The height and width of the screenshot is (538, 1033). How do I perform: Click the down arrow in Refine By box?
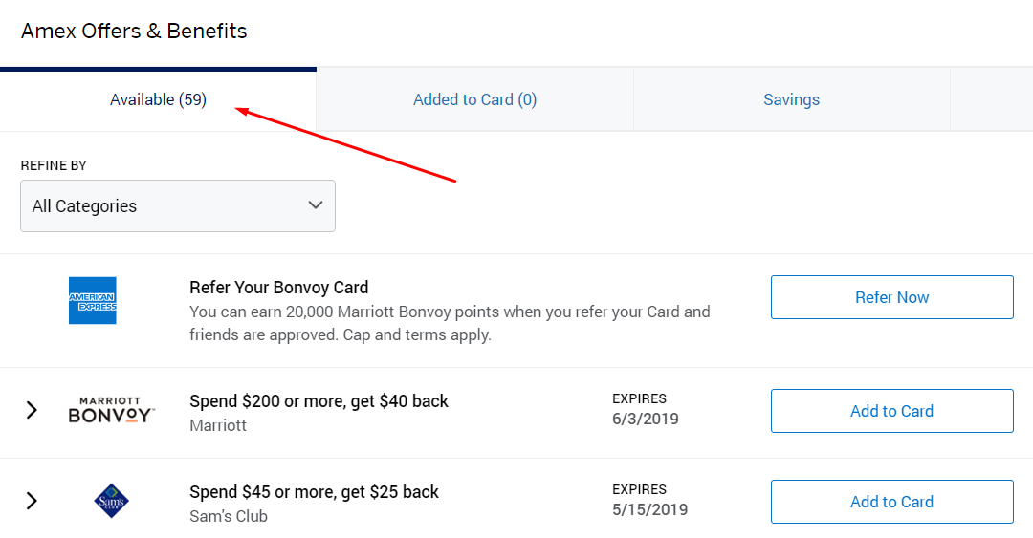click(316, 205)
